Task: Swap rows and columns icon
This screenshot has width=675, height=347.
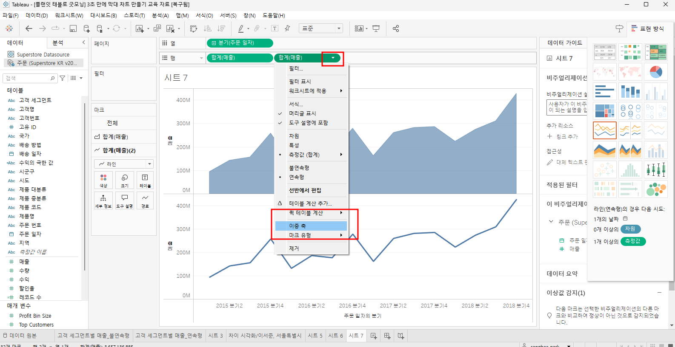Action: (194, 28)
